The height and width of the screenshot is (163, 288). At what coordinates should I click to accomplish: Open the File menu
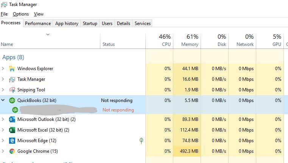tap(4, 14)
